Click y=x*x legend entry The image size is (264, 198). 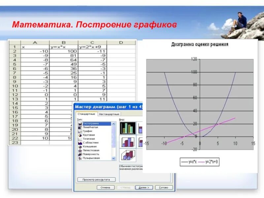189,162
